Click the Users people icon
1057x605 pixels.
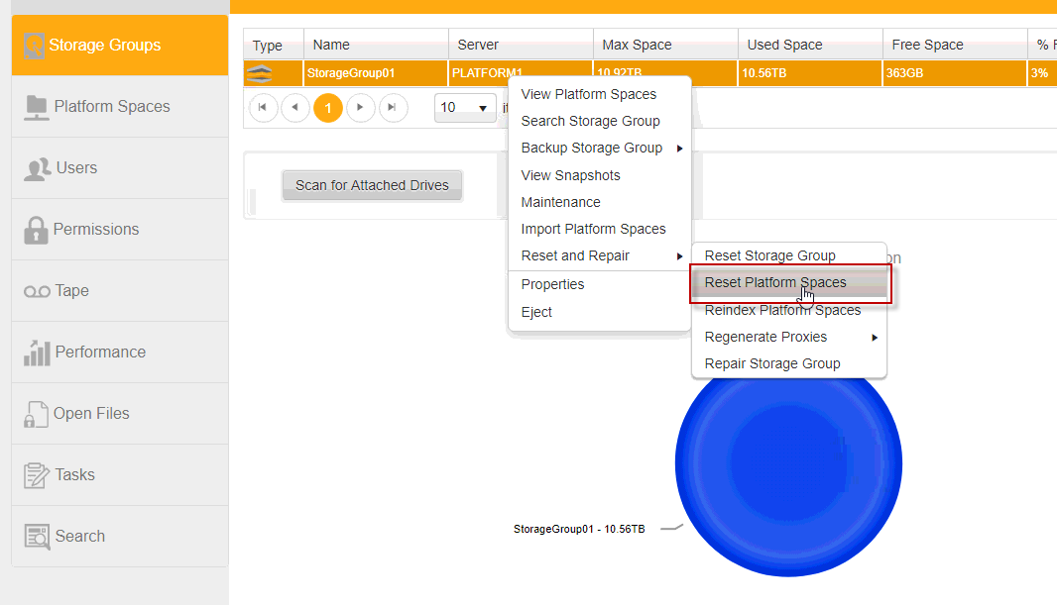(x=37, y=169)
